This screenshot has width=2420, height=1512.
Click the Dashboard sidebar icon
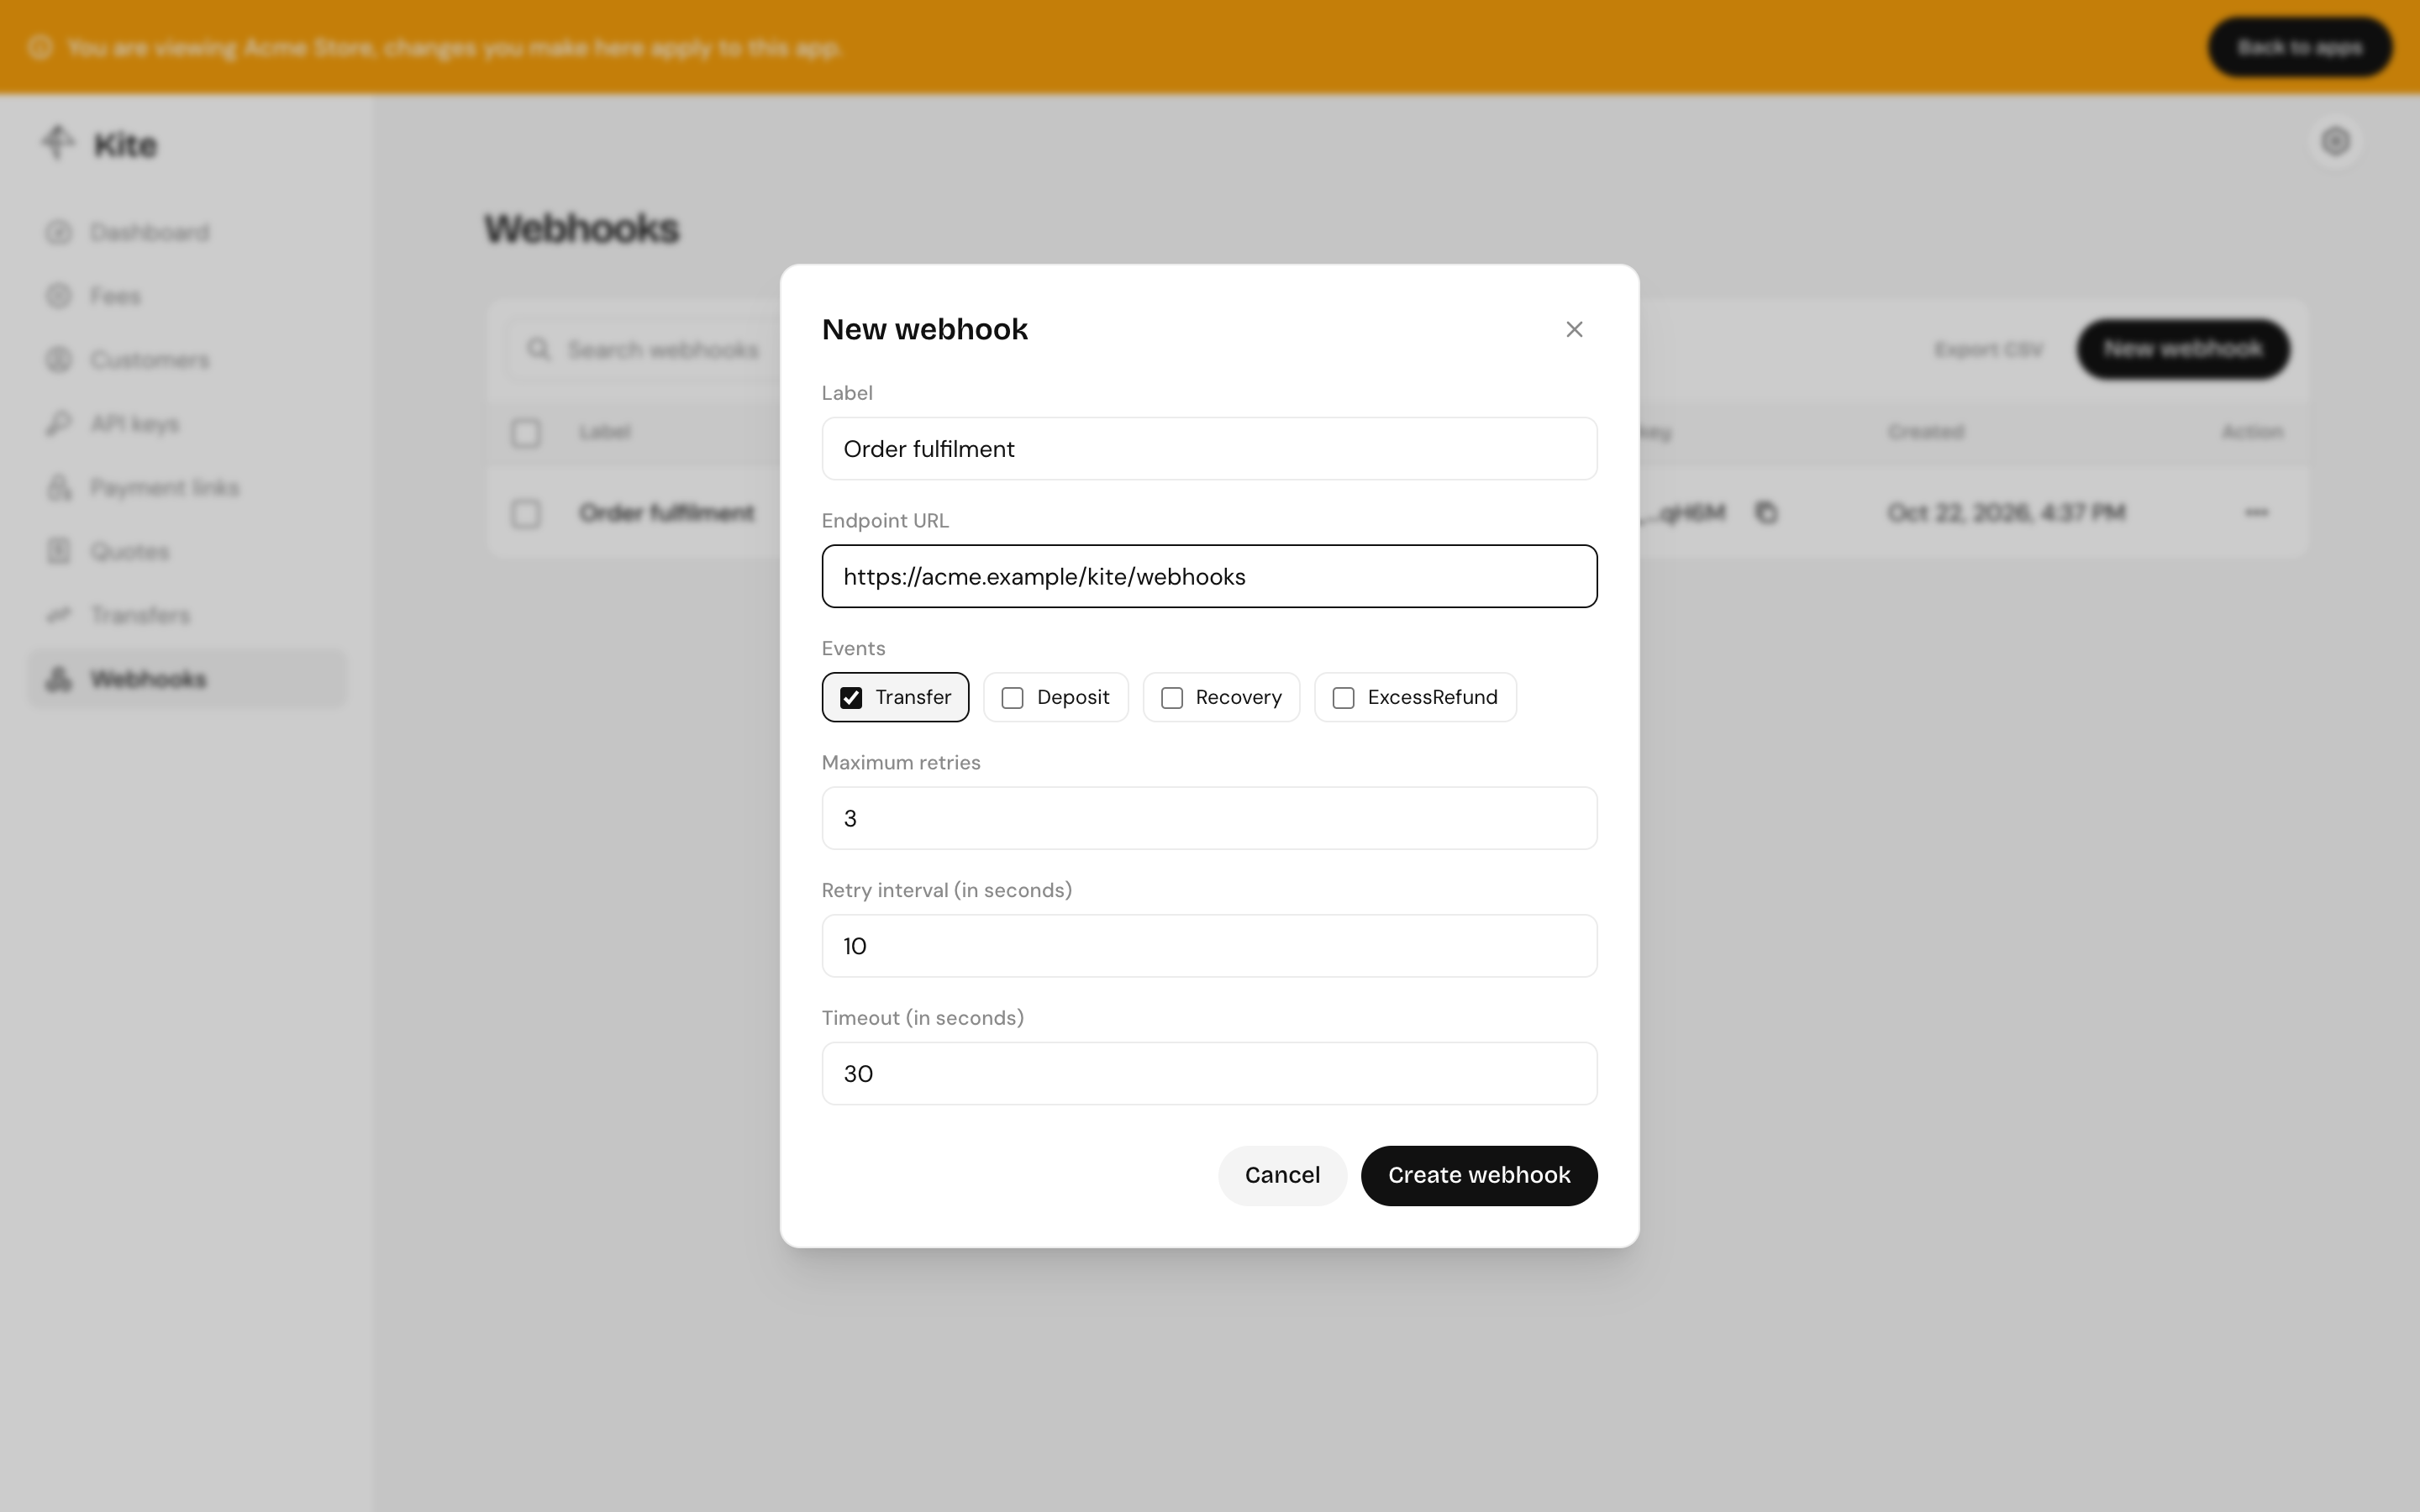pos(59,232)
